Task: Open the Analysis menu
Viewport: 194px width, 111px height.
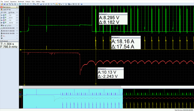Action: click(x=28, y=1)
